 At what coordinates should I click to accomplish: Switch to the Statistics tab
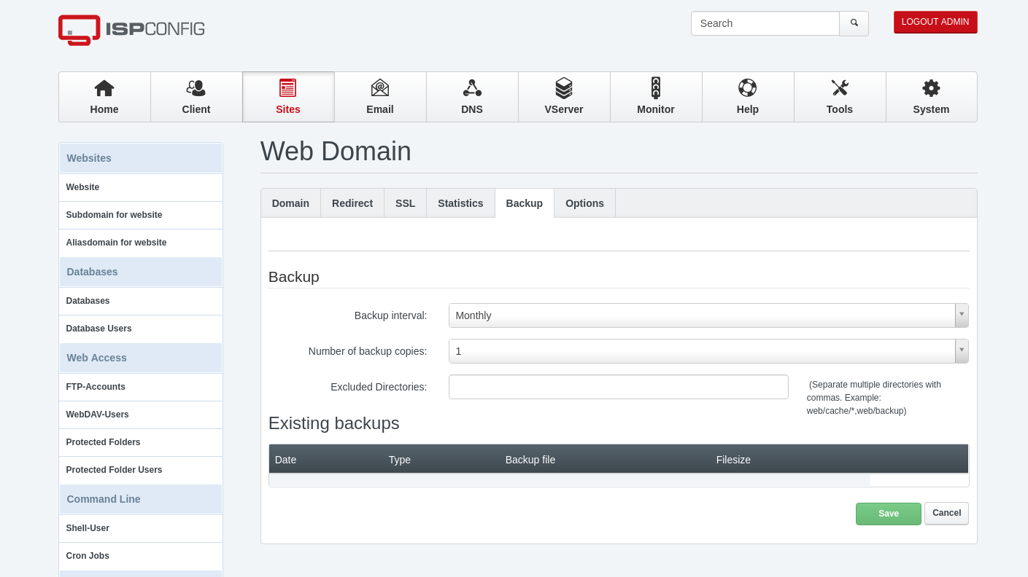pyautogui.click(x=460, y=203)
